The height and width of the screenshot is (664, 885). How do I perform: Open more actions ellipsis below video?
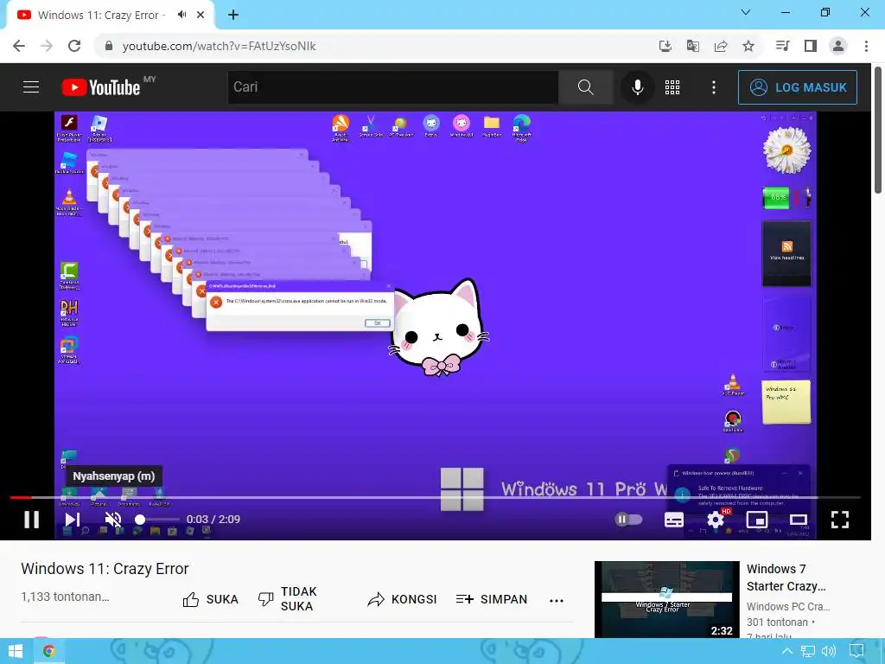coord(557,600)
